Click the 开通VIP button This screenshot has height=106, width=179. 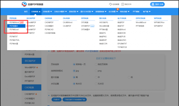[x=56, y=99]
